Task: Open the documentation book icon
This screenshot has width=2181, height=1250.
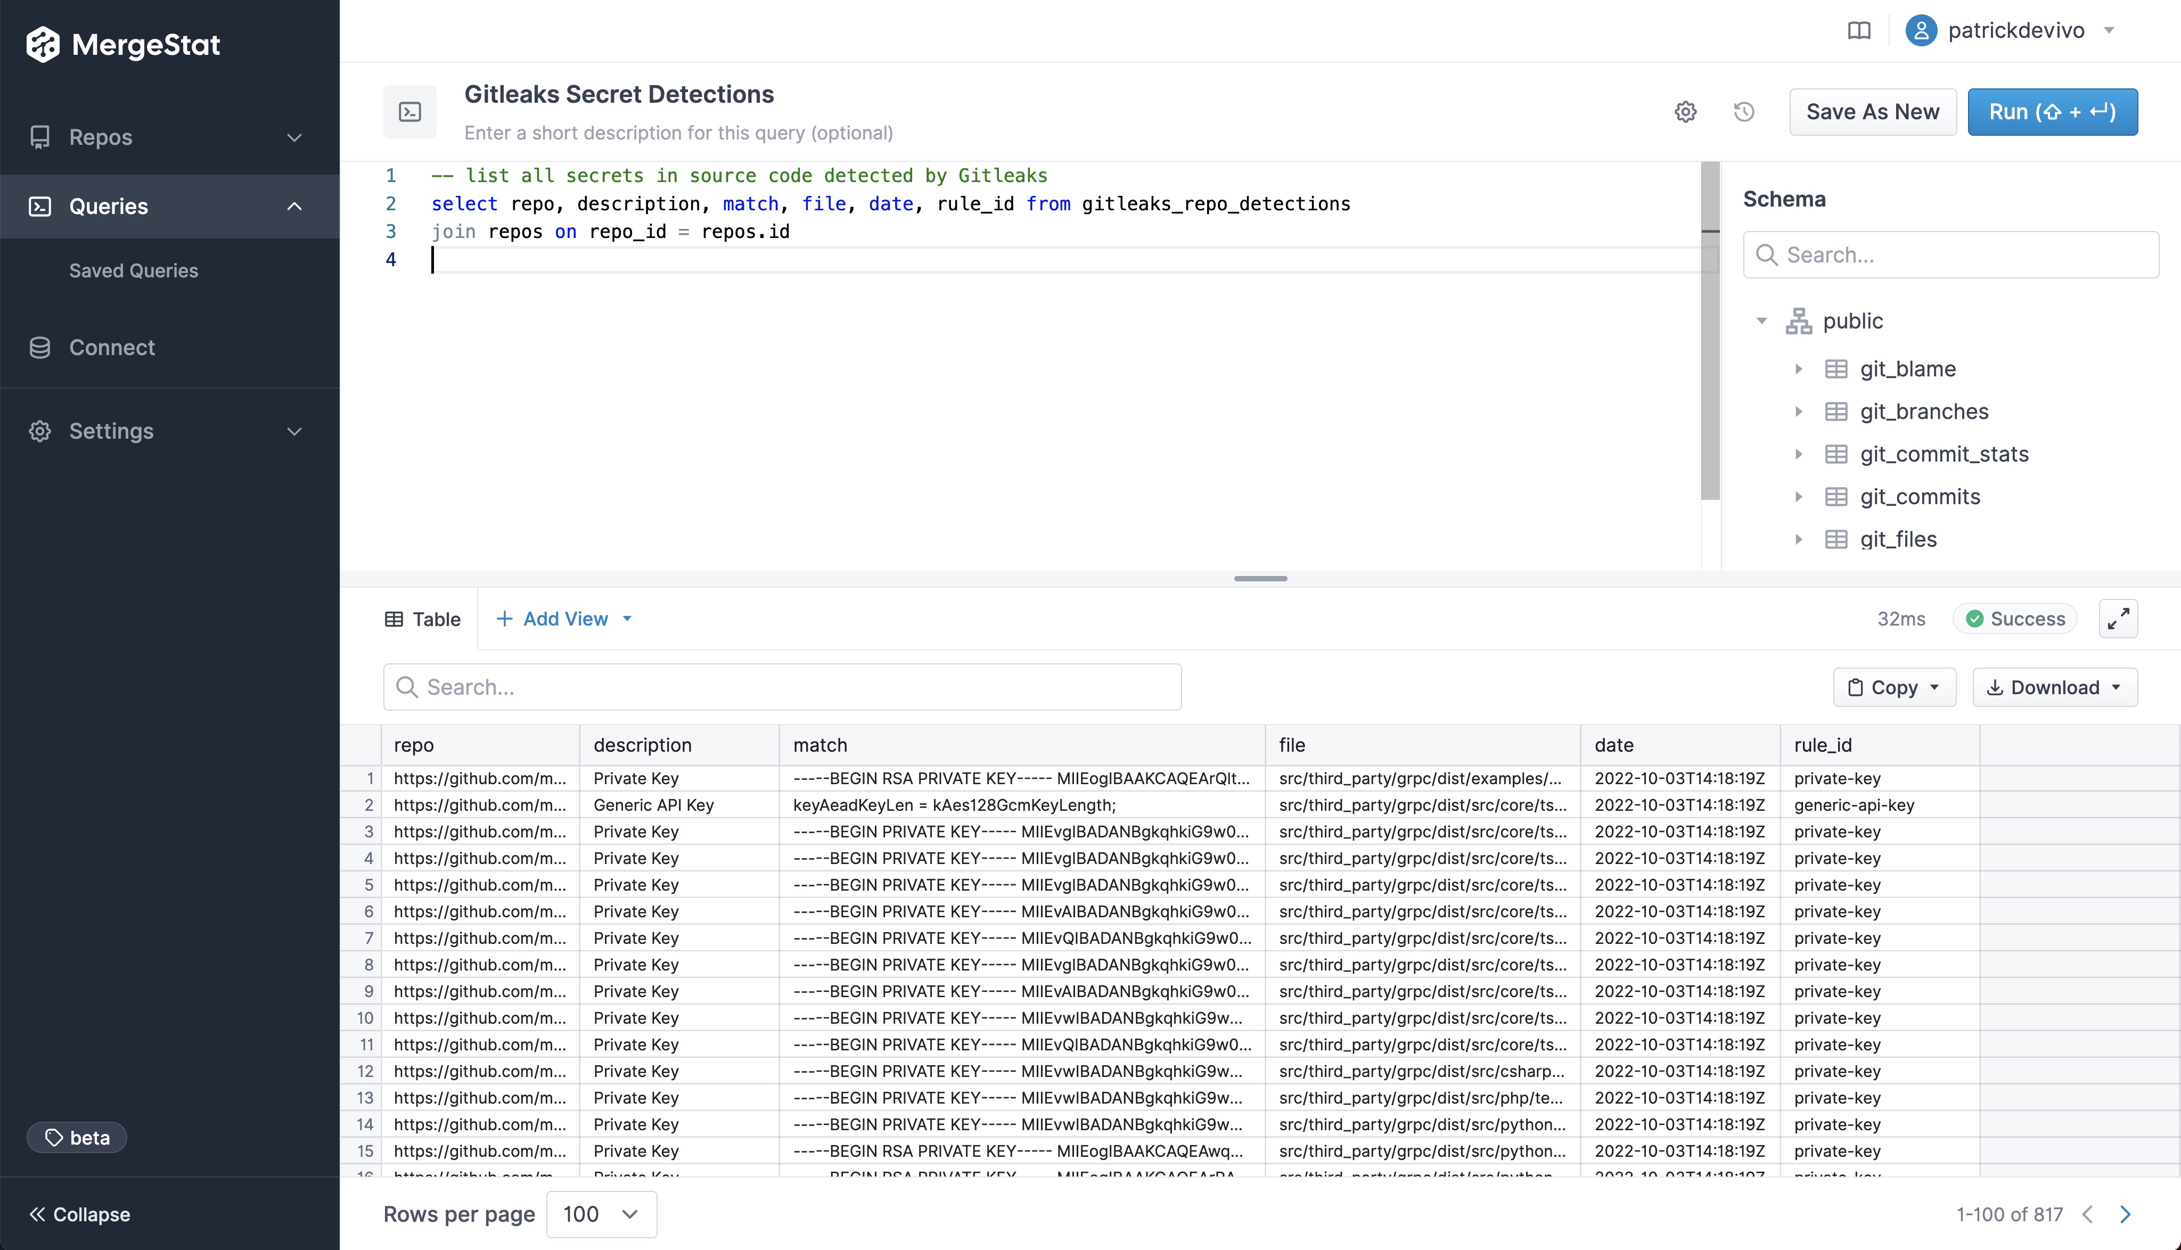Action: tap(1859, 31)
